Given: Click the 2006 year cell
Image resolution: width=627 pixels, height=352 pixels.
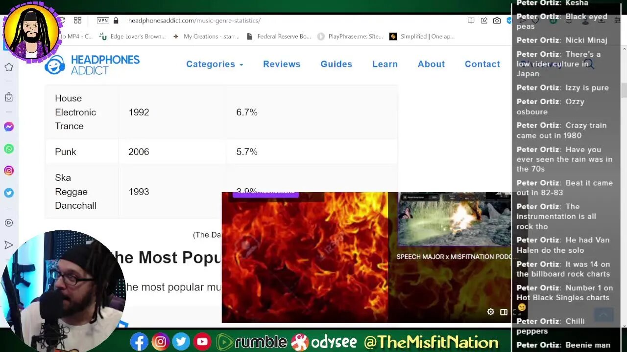Looking at the screenshot, I should [x=172, y=152].
